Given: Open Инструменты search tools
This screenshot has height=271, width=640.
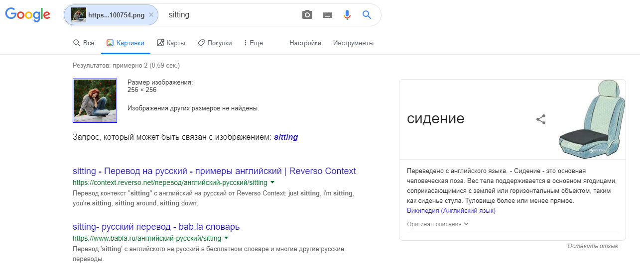Looking at the screenshot, I should [x=353, y=43].
